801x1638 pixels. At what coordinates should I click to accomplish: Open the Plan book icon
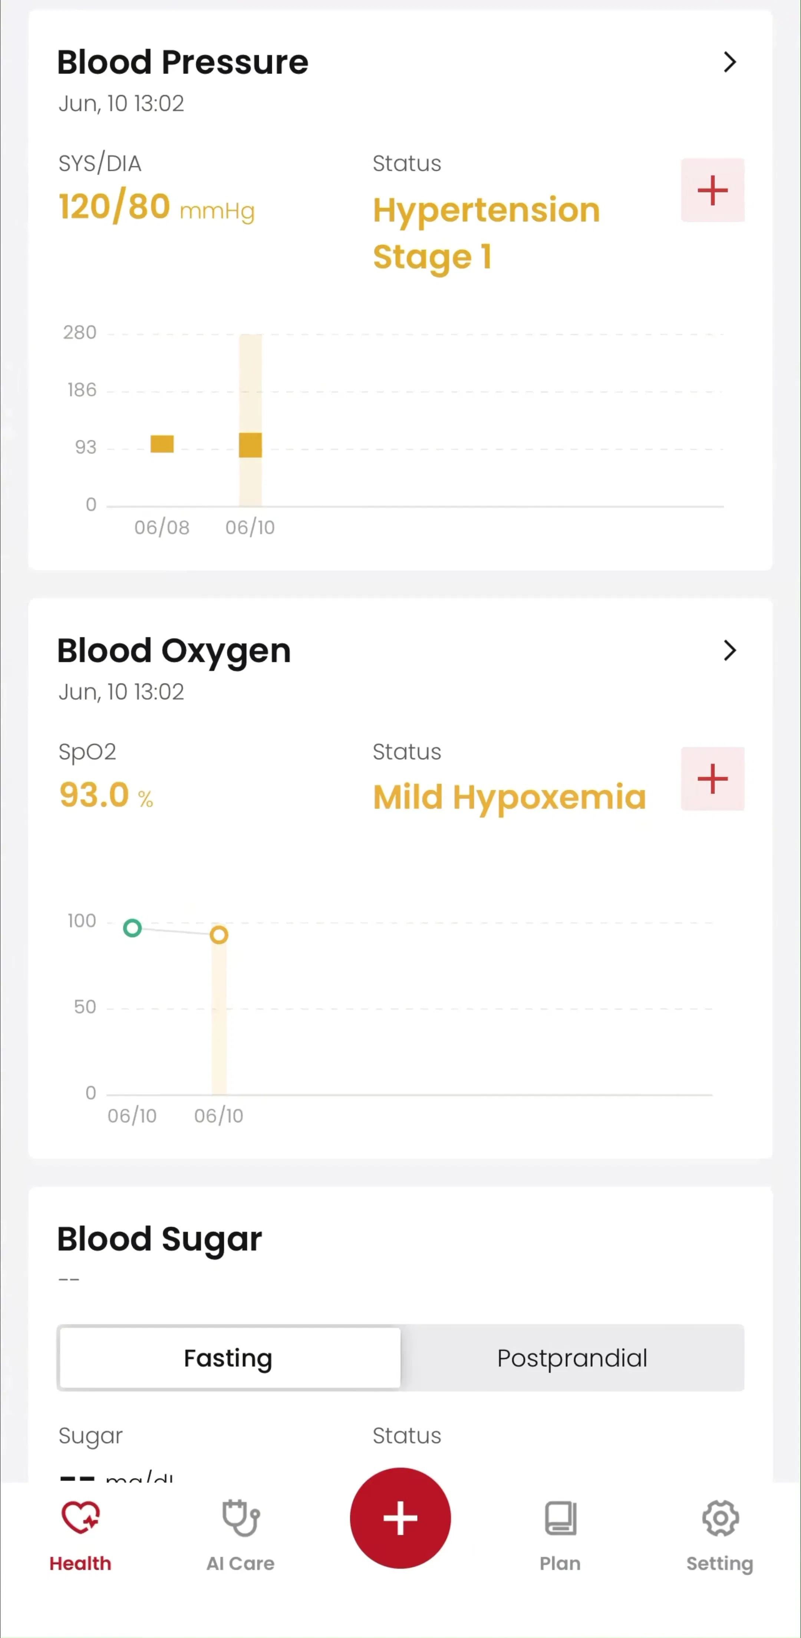click(x=560, y=1518)
